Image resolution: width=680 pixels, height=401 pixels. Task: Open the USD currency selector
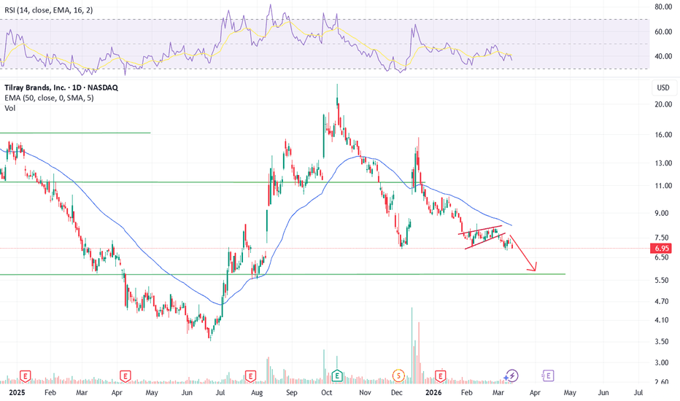coord(663,87)
